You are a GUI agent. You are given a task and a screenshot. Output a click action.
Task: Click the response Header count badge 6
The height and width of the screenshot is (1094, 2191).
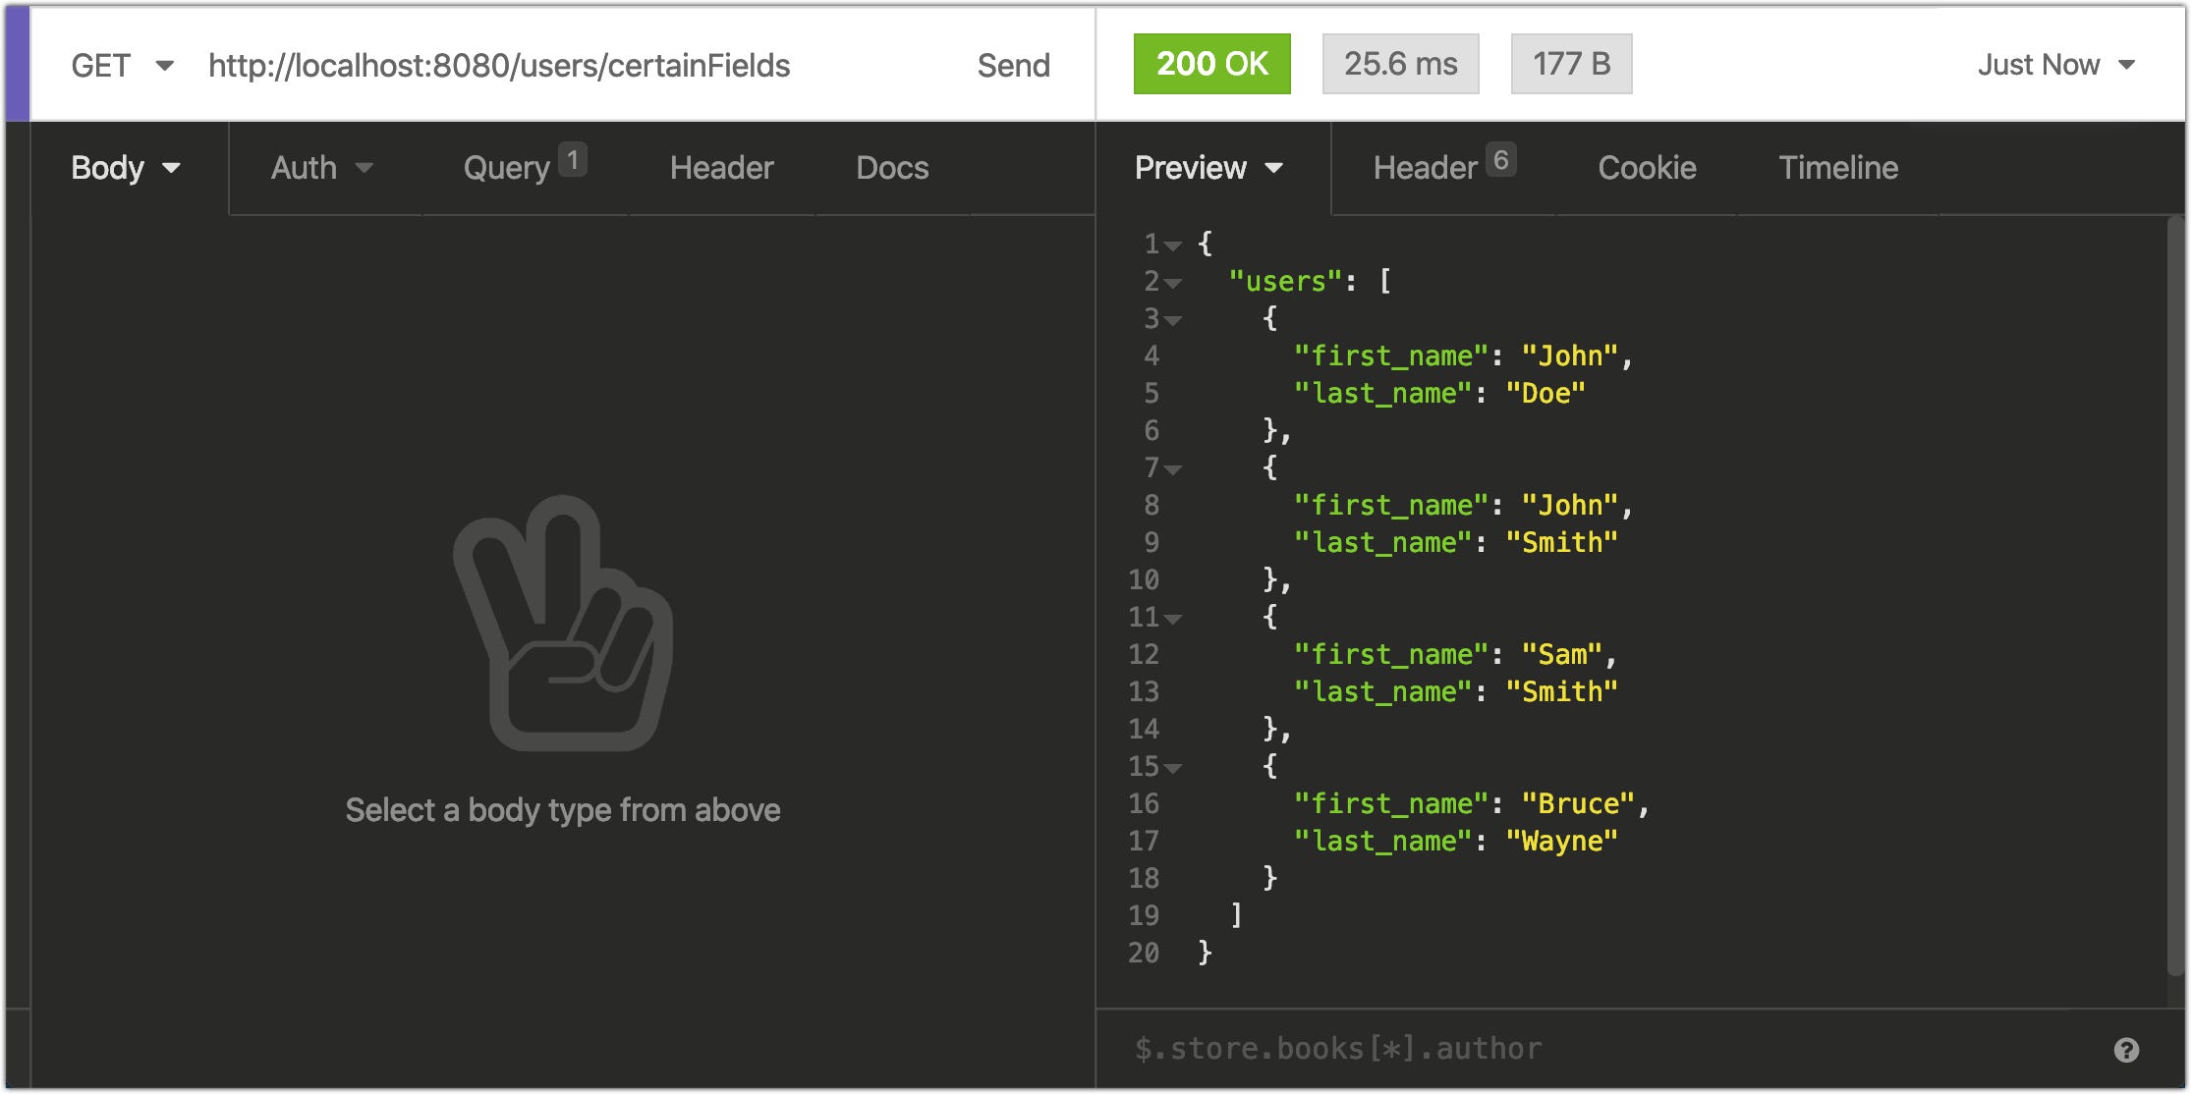point(1500,159)
